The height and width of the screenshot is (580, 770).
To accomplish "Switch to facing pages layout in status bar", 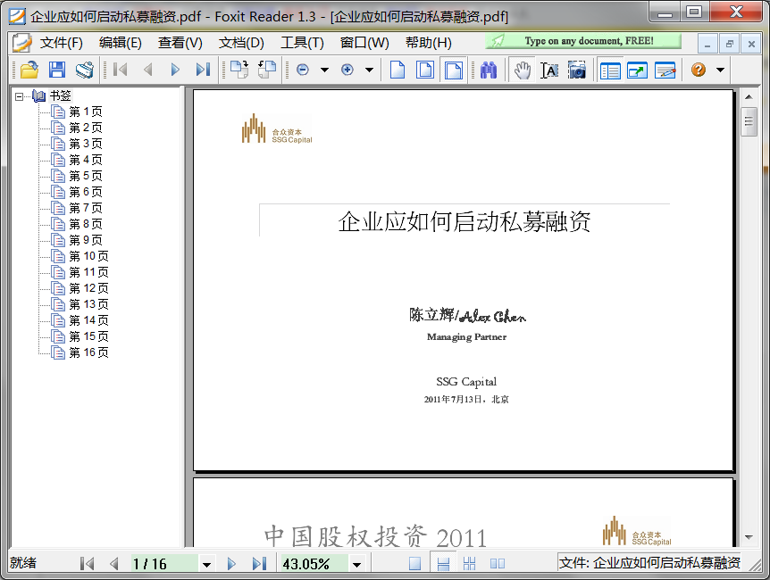I will 497,564.
